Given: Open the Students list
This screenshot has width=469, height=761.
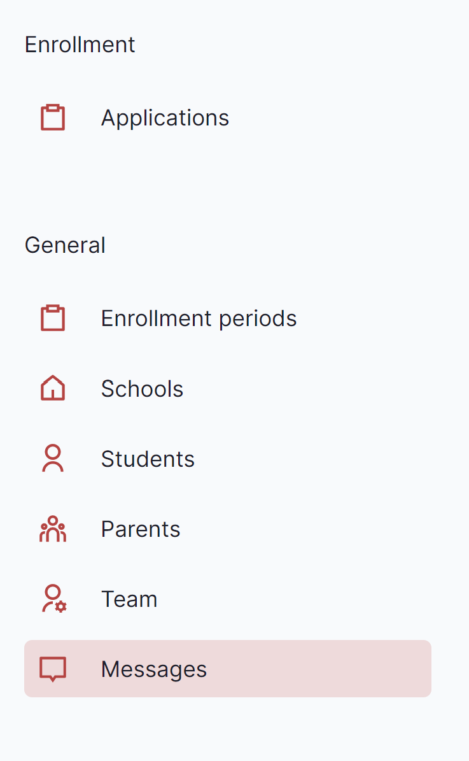Looking at the screenshot, I should pos(148,459).
